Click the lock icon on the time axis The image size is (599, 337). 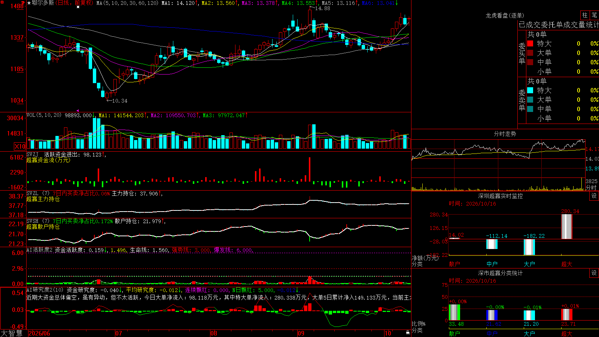pos(408,333)
